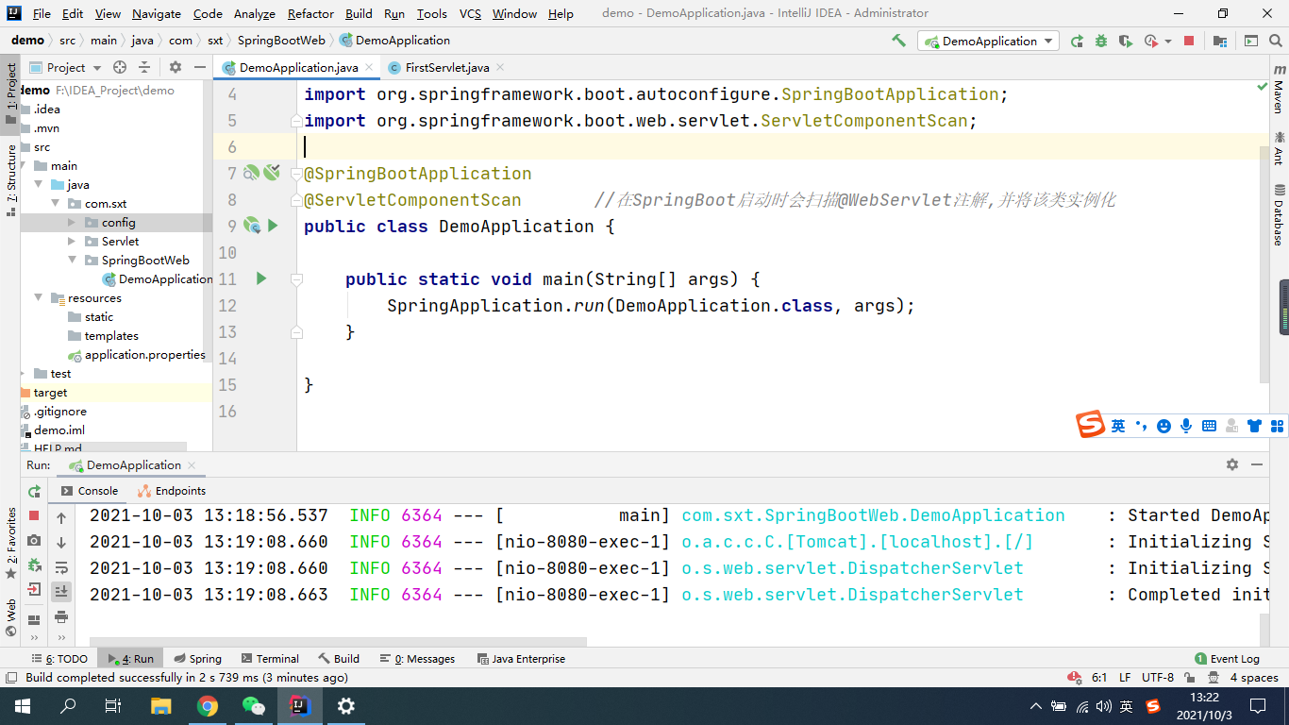Open the Project Structure dialog icon
Image resolution: width=1289 pixels, height=725 pixels.
click(x=1220, y=41)
